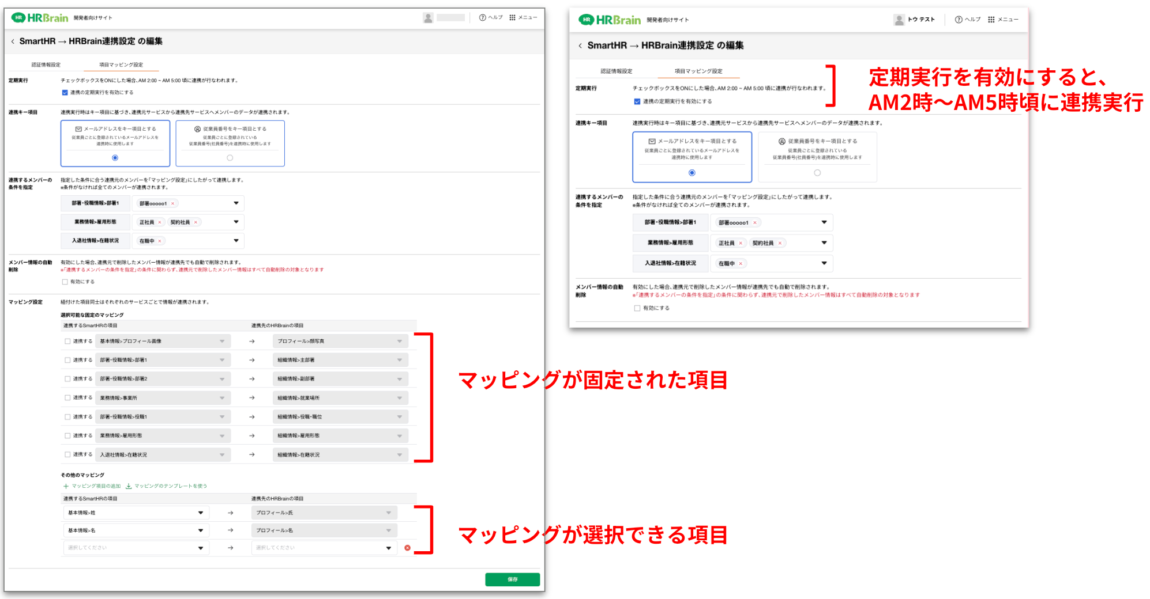Open ヘルプ icon beside the トウ テスト user name
The width and height of the screenshot is (1150, 599).
tap(959, 20)
